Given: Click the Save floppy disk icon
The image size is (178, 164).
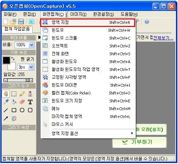Looking at the screenshot, I should click(21, 21).
